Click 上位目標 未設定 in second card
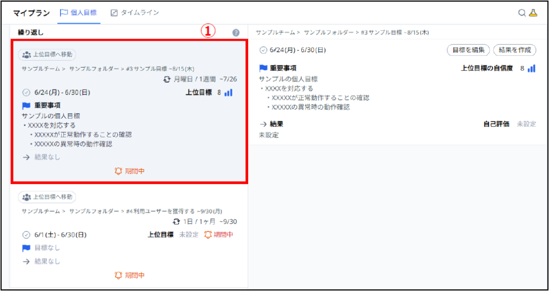The image size is (549, 291). pyautogui.click(x=189, y=235)
